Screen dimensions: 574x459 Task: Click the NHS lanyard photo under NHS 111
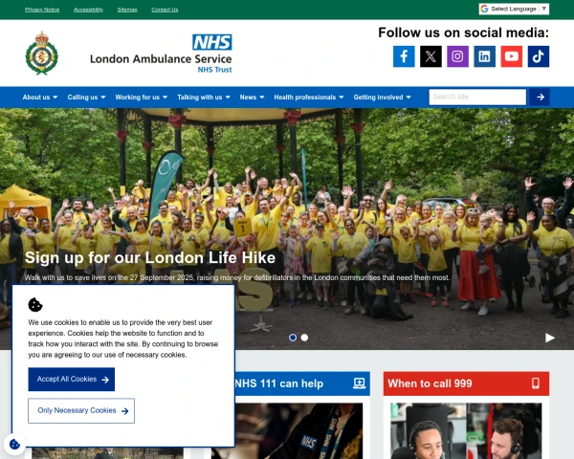click(x=298, y=431)
